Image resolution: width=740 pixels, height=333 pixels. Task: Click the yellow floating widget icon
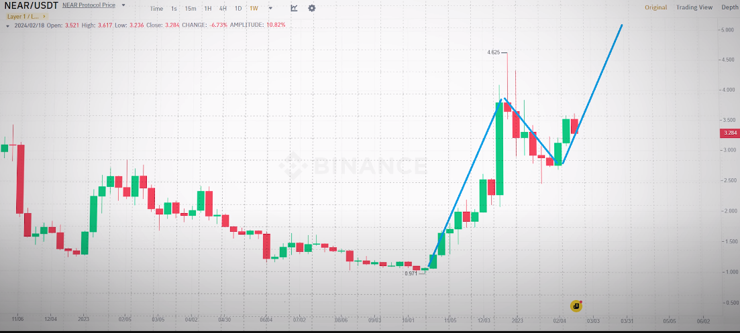coord(576,306)
